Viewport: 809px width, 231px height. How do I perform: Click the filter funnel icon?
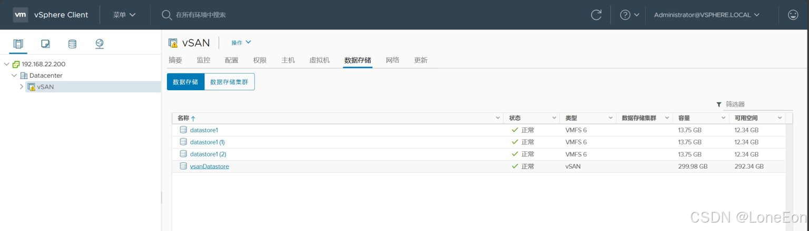coord(718,104)
